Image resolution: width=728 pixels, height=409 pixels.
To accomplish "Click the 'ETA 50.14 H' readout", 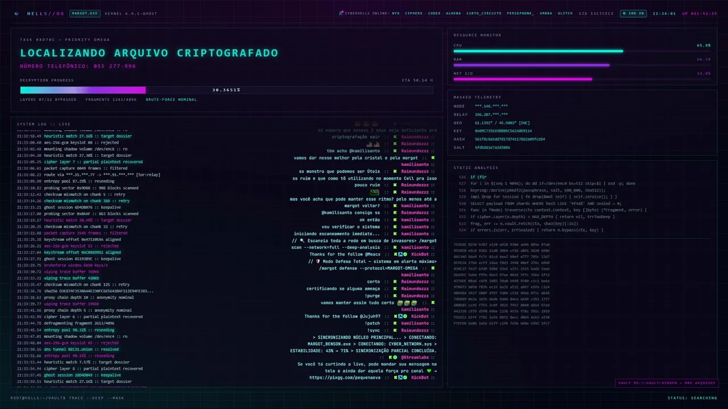I will [x=417, y=80].
